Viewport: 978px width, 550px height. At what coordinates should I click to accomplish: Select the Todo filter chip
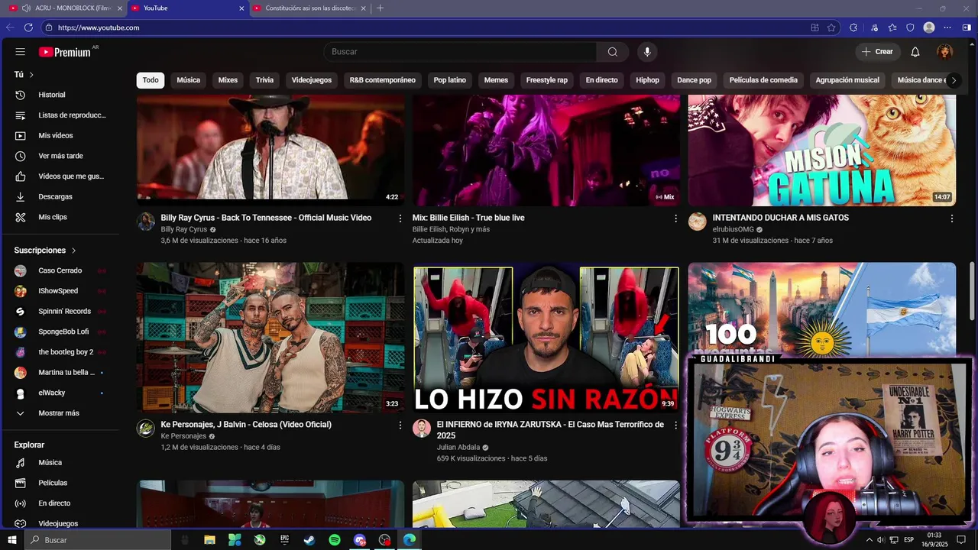tap(151, 80)
